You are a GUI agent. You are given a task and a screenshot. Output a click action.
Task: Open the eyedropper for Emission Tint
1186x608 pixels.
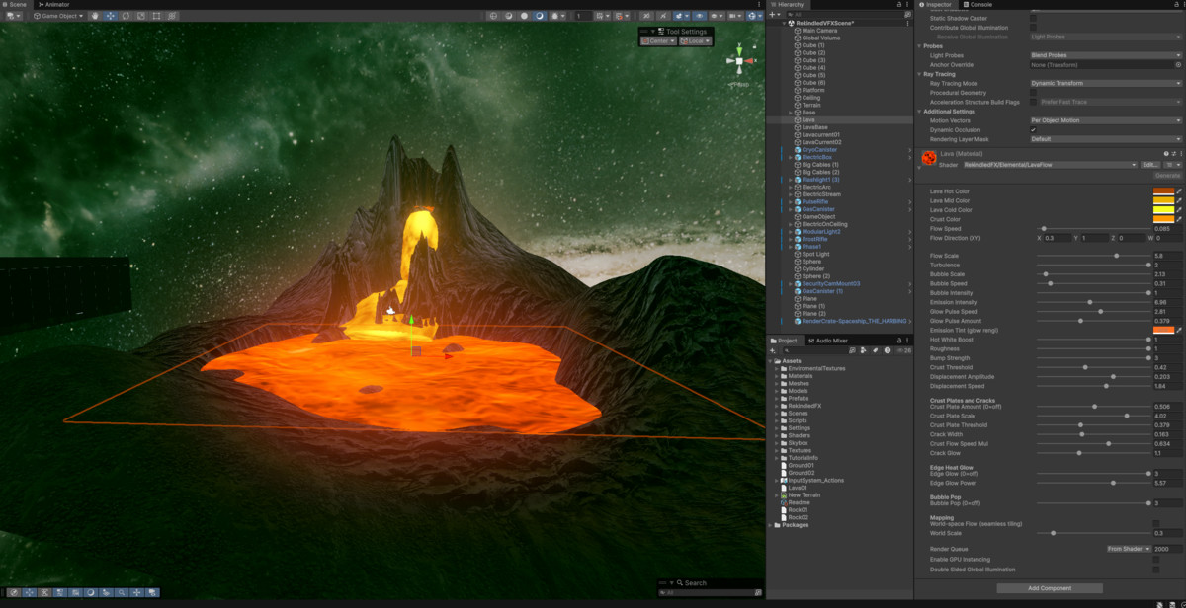(x=1179, y=331)
